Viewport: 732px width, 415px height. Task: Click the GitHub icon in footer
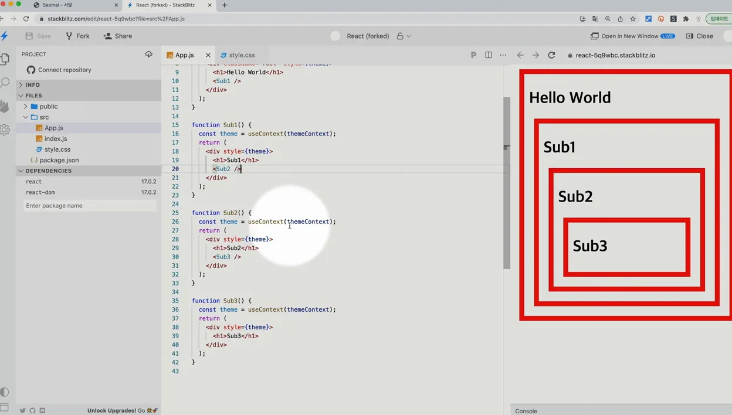point(32,410)
